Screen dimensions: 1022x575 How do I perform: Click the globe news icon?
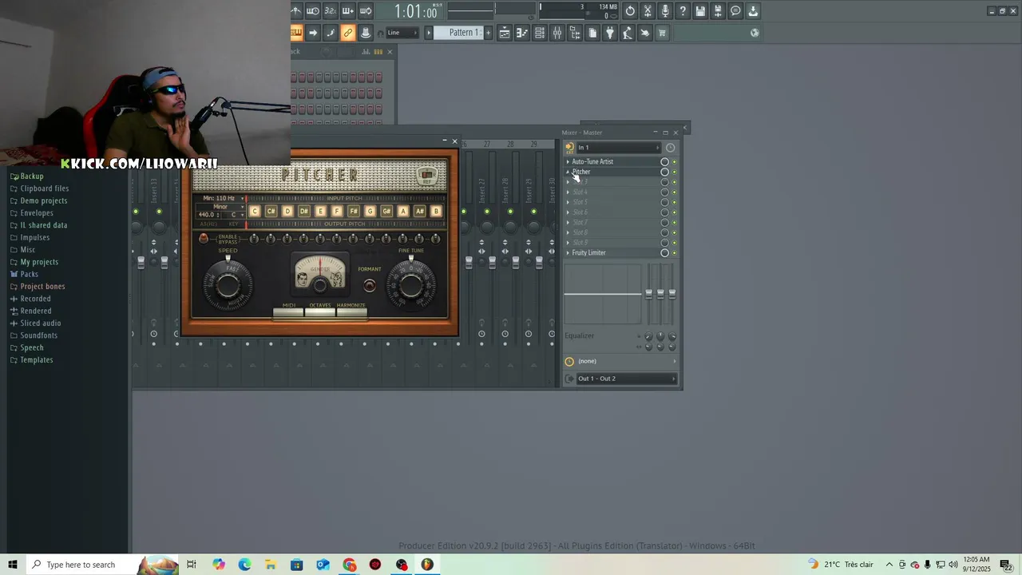(x=755, y=33)
